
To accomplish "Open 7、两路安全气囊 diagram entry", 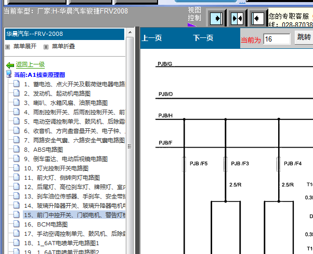I will coord(74,140).
